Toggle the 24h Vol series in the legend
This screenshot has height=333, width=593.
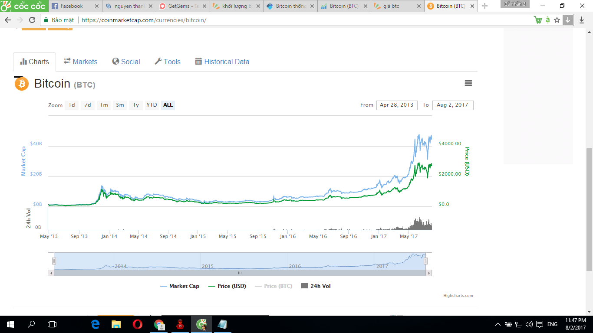[316, 286]
